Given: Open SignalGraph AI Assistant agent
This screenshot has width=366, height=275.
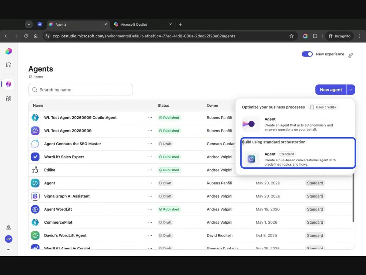Looking at the screenshot, I should click(x=67, y=196).
